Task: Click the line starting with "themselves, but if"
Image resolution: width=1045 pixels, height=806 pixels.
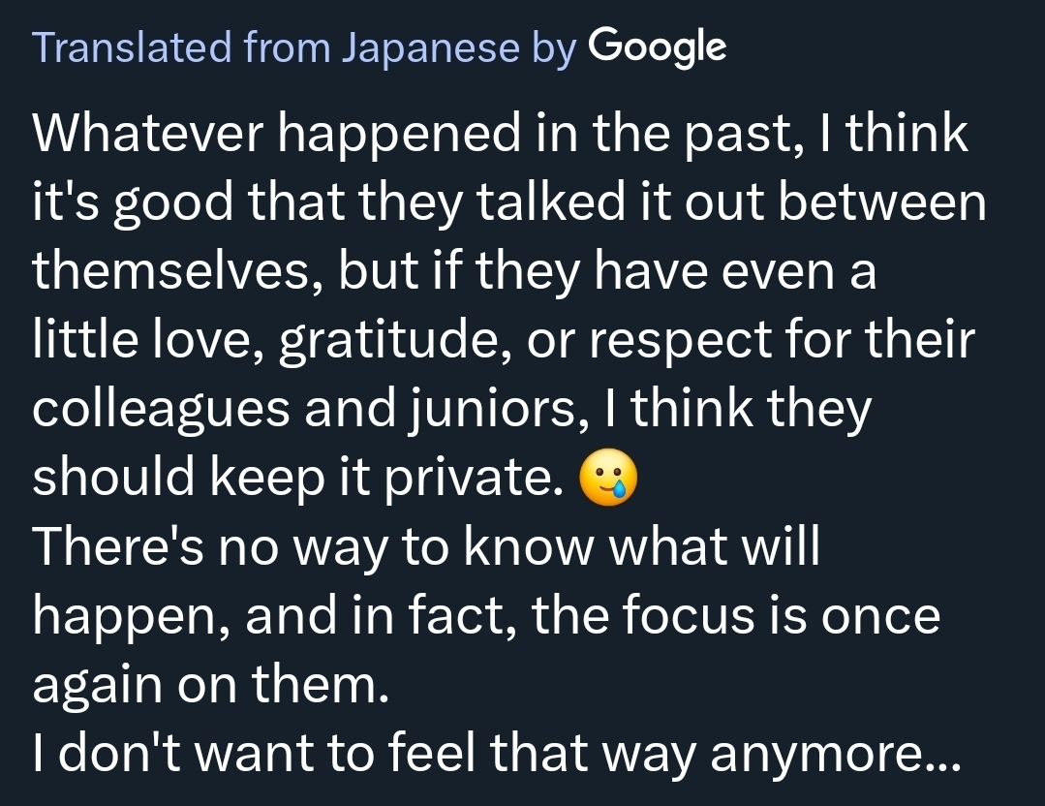Action: point(454,272)
